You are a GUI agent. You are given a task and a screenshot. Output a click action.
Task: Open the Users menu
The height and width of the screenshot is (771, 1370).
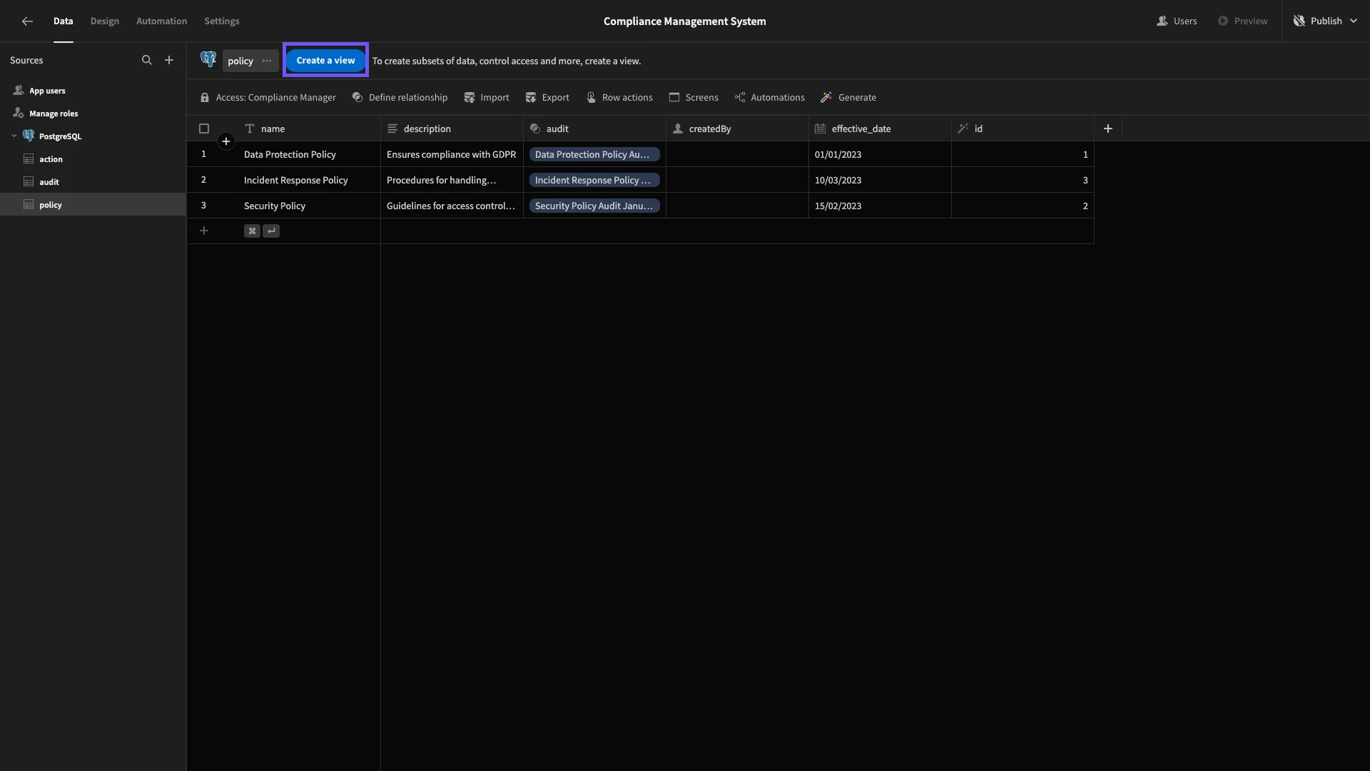click(x=1177, y=21)
